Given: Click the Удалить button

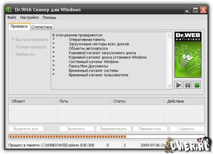Looking at the screenshot, I should point(187,129).
